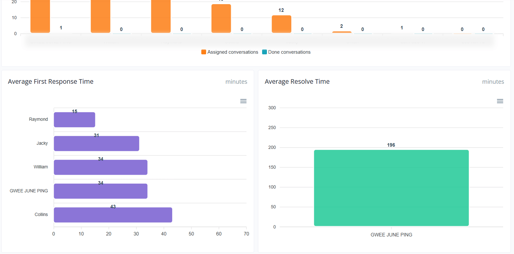514x254 pixels.
Task: Click the small orange bar labeled 2
Action: (x=341, y=32)
